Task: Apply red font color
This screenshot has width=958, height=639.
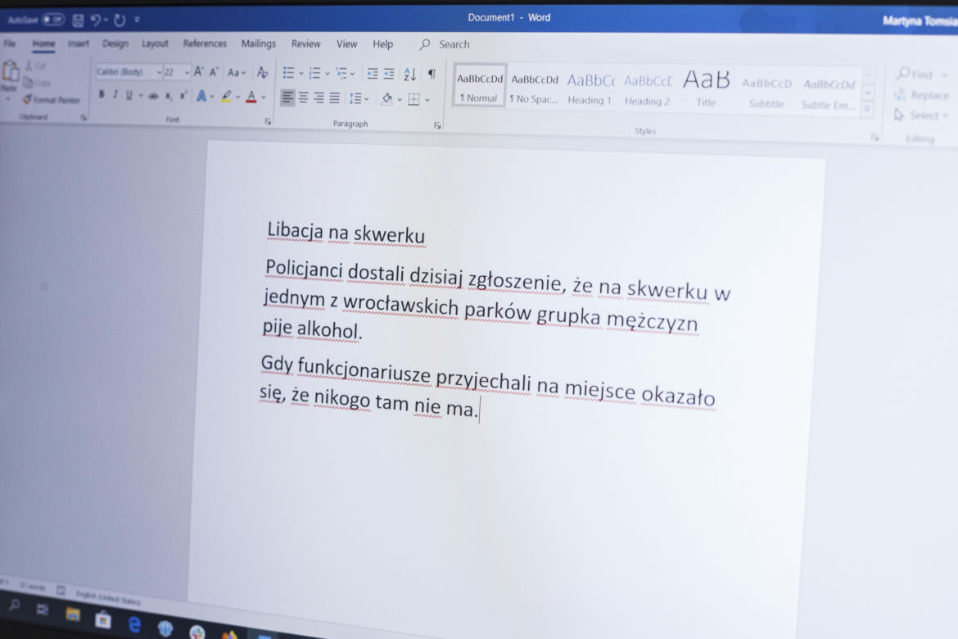Action: point(251,97)
